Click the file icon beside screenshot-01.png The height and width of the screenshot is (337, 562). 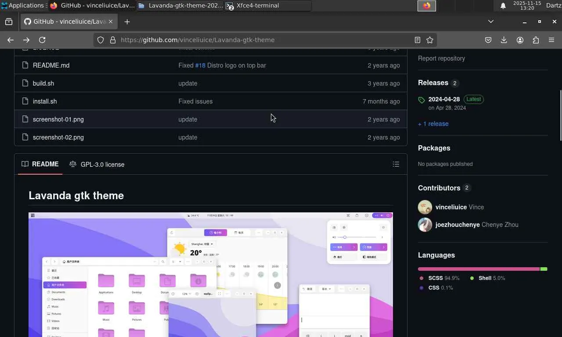(x=25, y=119)
